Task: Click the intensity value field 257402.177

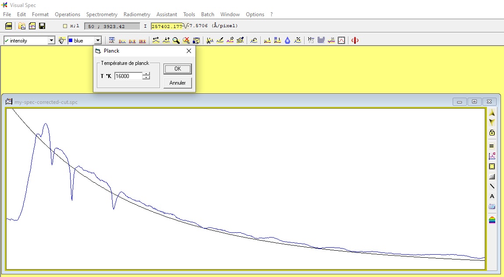Action: tap(167, 26)
